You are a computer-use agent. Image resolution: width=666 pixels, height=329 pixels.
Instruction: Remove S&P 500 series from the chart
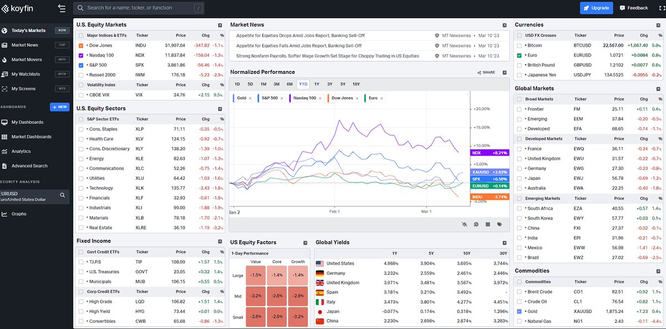click(x=282, y=98)
